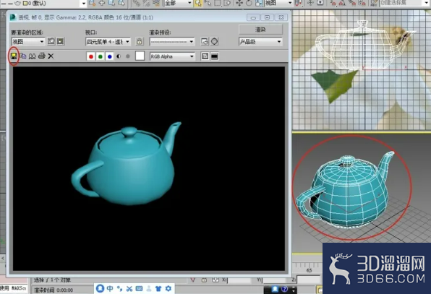Toggle the Angle Snap button

tap(342, 4)
